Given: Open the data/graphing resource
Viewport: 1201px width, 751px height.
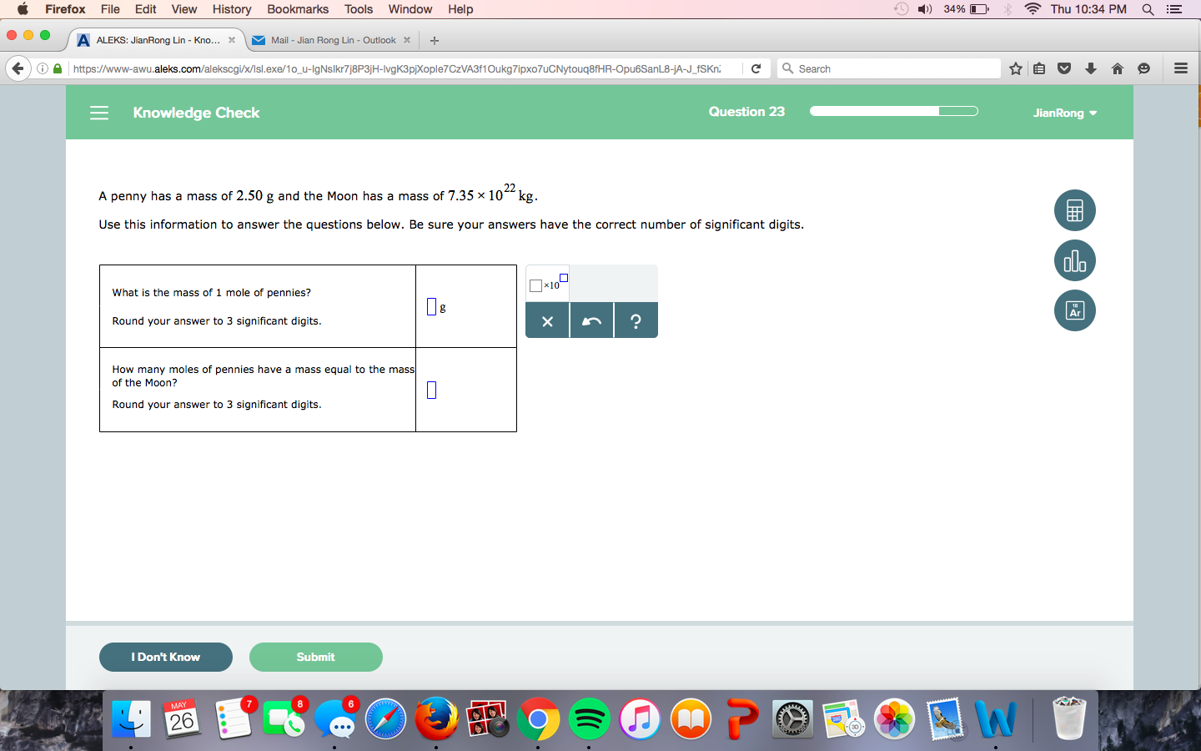Looking at the screenshot, I should 1074,260.
